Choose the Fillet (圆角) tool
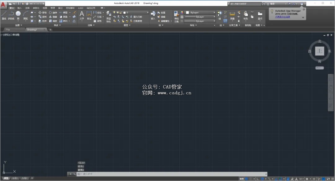 [64, 17]
